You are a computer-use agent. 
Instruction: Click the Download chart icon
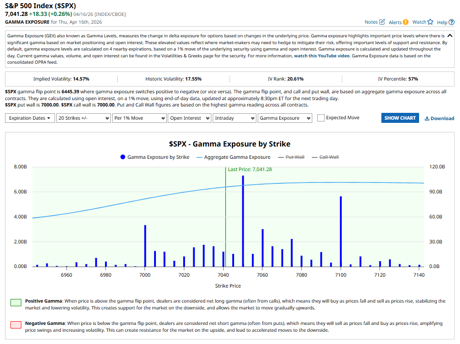pos(427,118)
